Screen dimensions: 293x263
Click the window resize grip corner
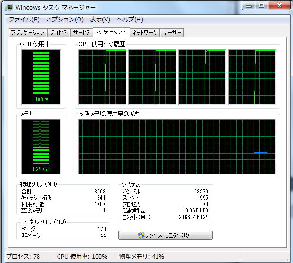point(288,259)
